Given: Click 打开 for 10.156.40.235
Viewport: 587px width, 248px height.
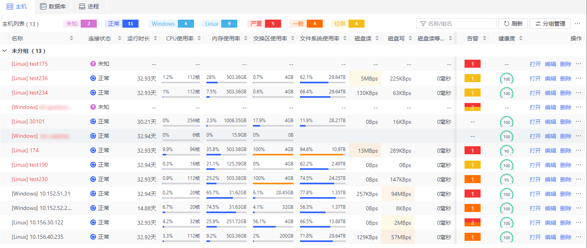Looking at the screenshot, I should [535, 237].
